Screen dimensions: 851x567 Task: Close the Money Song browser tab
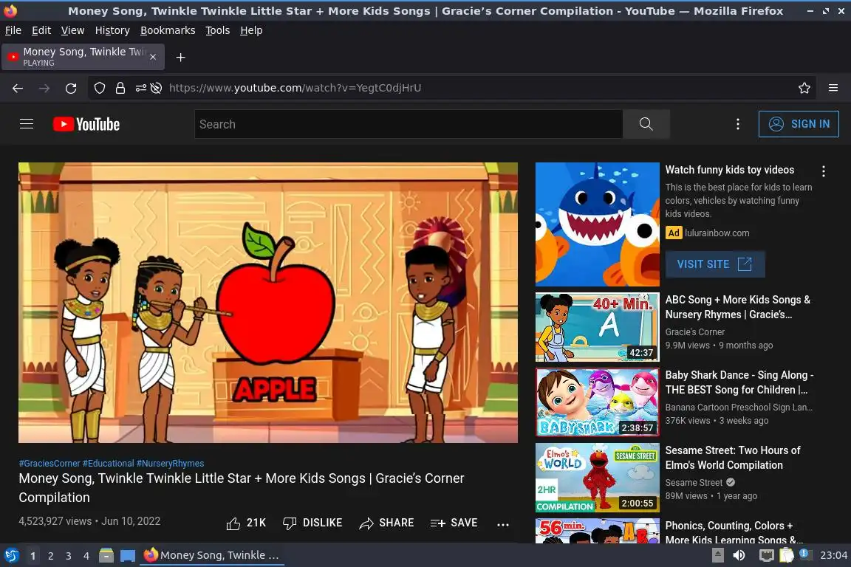click(x=153, y=57)
